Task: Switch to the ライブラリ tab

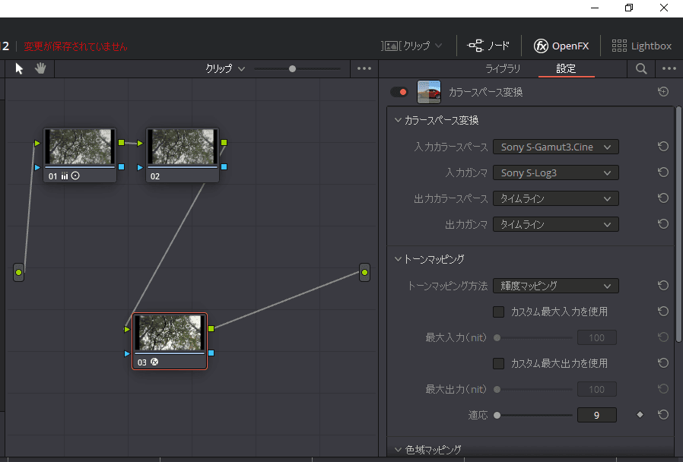Action: [x=503, y=68]
